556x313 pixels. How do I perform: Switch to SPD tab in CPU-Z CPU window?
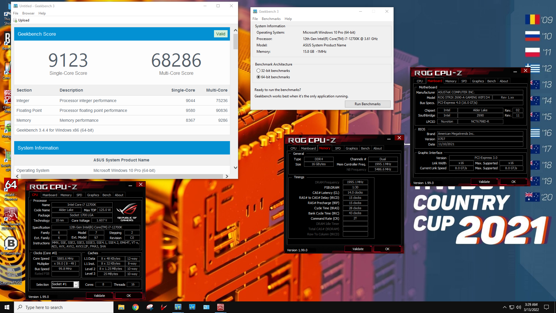(x=79, y=195)
